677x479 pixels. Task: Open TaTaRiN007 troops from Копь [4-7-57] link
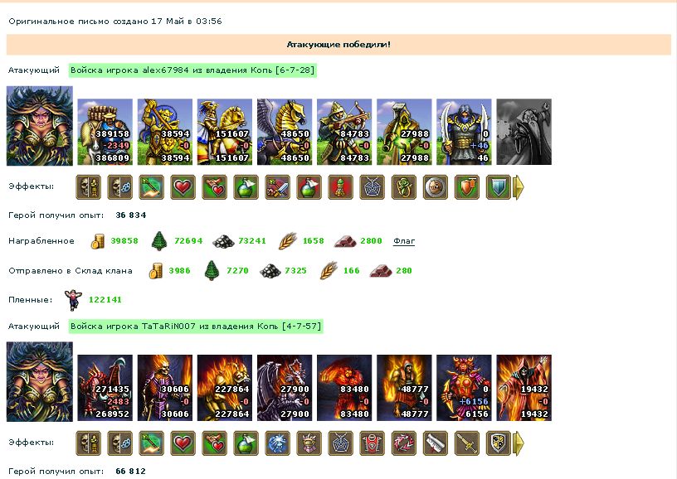(x=196, y=327)
